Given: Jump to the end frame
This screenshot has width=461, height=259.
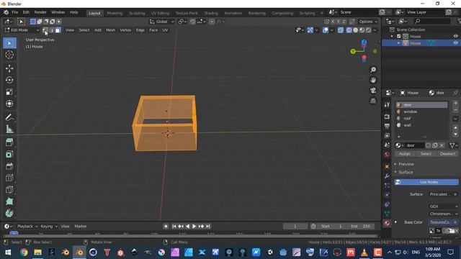Looking at the screenshot, I should pos(208,227).
